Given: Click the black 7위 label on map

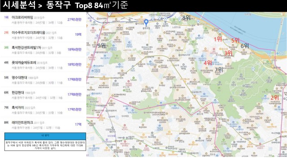Looking at the screenshot, I should 219,70.
